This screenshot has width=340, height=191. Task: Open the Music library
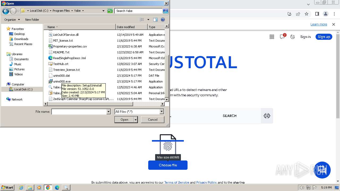18,64
